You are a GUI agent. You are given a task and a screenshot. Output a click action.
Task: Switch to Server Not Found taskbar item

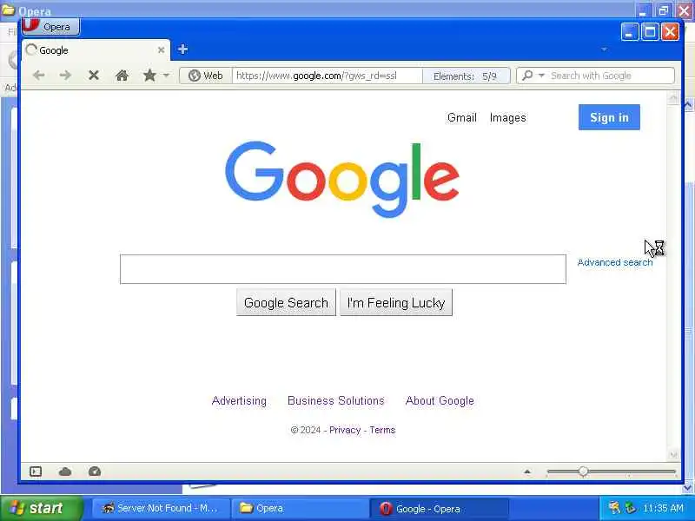click(x=161, y=508)
